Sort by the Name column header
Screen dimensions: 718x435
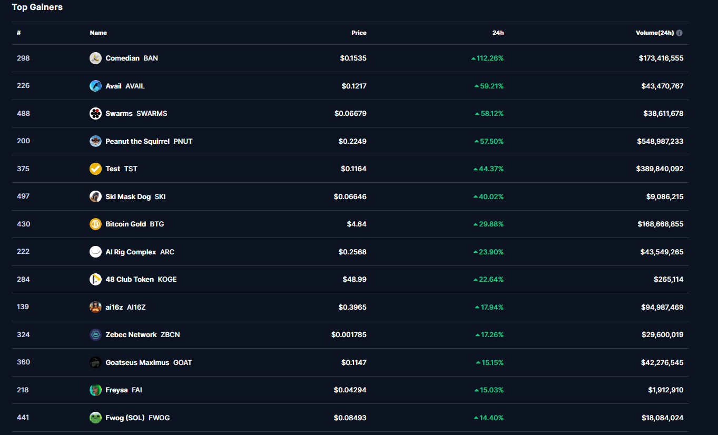tap(99, 33)
